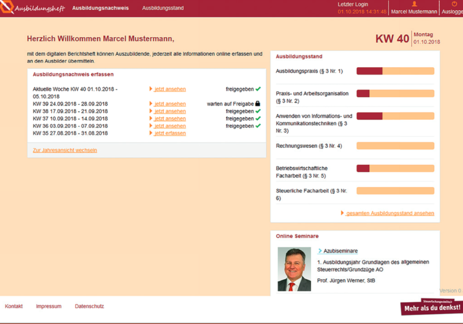Click the lock icon next to KW 39
The image size is (463, 324).
(x=258, y=104)
